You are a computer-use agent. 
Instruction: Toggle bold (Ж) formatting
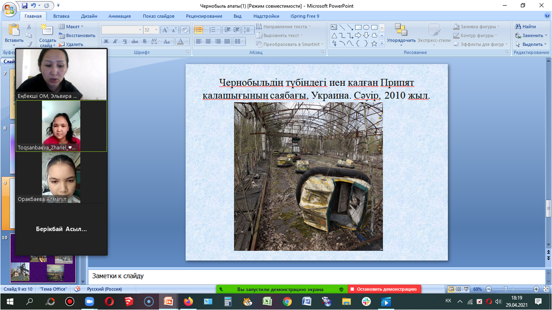point(106,41)
